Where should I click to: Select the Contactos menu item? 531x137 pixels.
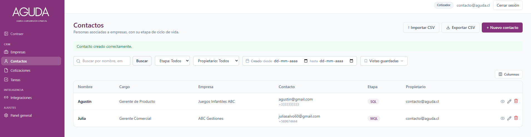tap(31, 61)
